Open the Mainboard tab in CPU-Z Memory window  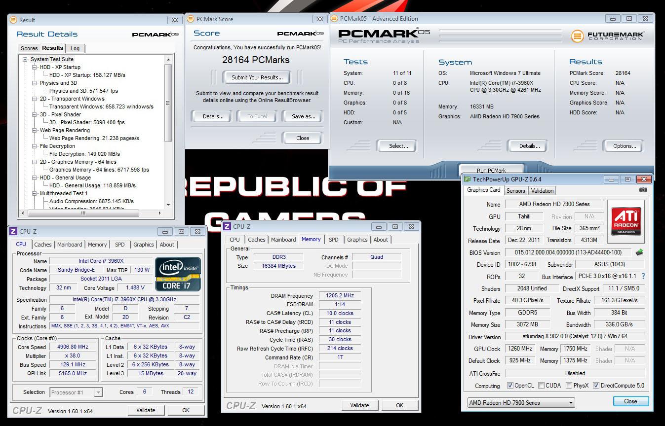[x=283, y=240]
